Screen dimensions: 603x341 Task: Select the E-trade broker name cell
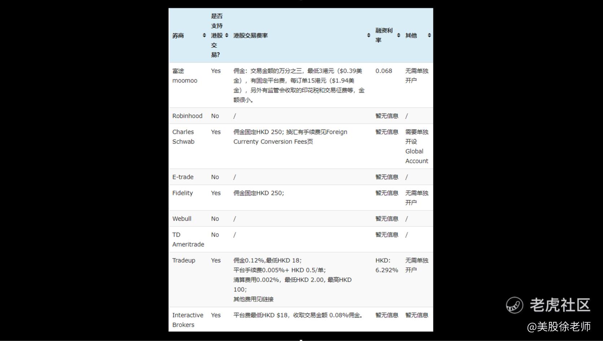click(183, 177)
